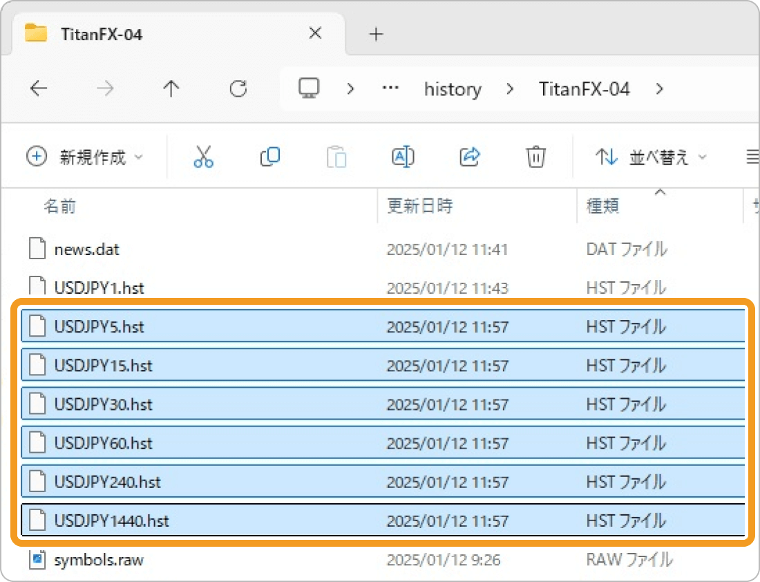The width and height of the screenshot is (760, 582).
Task: Click the Cut scissors icon
Action: 204,157
